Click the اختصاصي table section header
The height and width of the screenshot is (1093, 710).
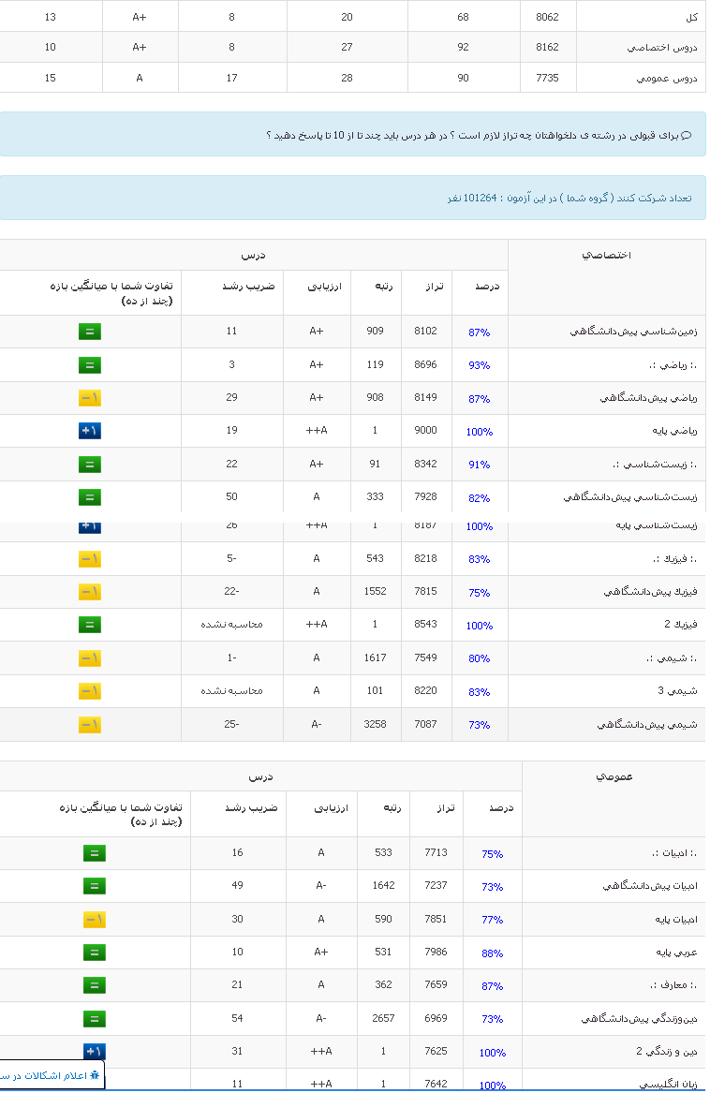(607, 255)
